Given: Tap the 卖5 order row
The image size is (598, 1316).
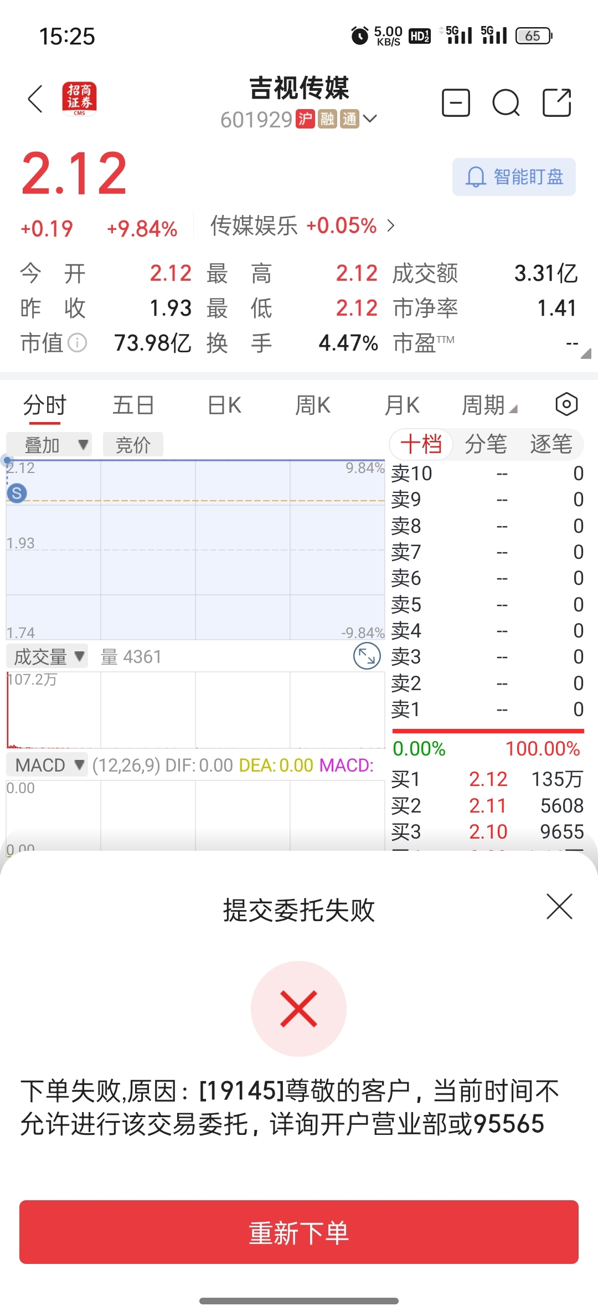Looking at the screenshot, I should (487, 604).
